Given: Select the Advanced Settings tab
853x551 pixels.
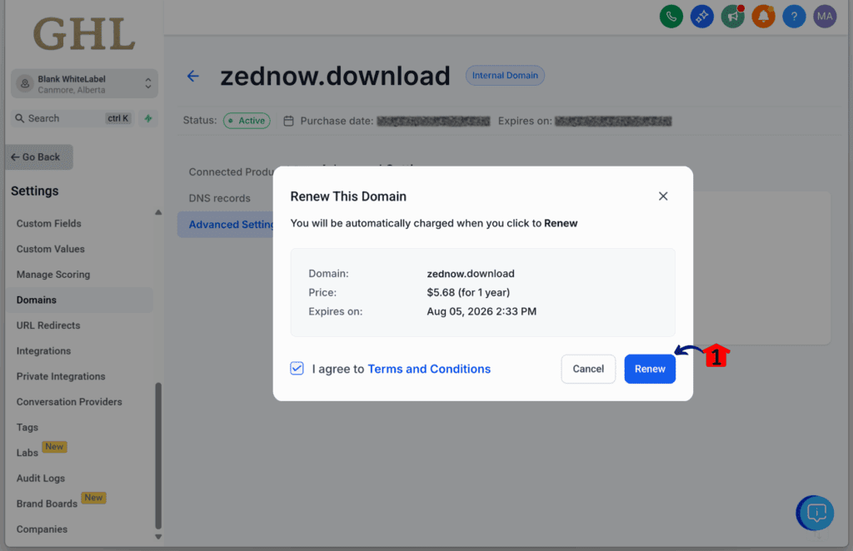Looking at the screenshot, I should point(226,225).
